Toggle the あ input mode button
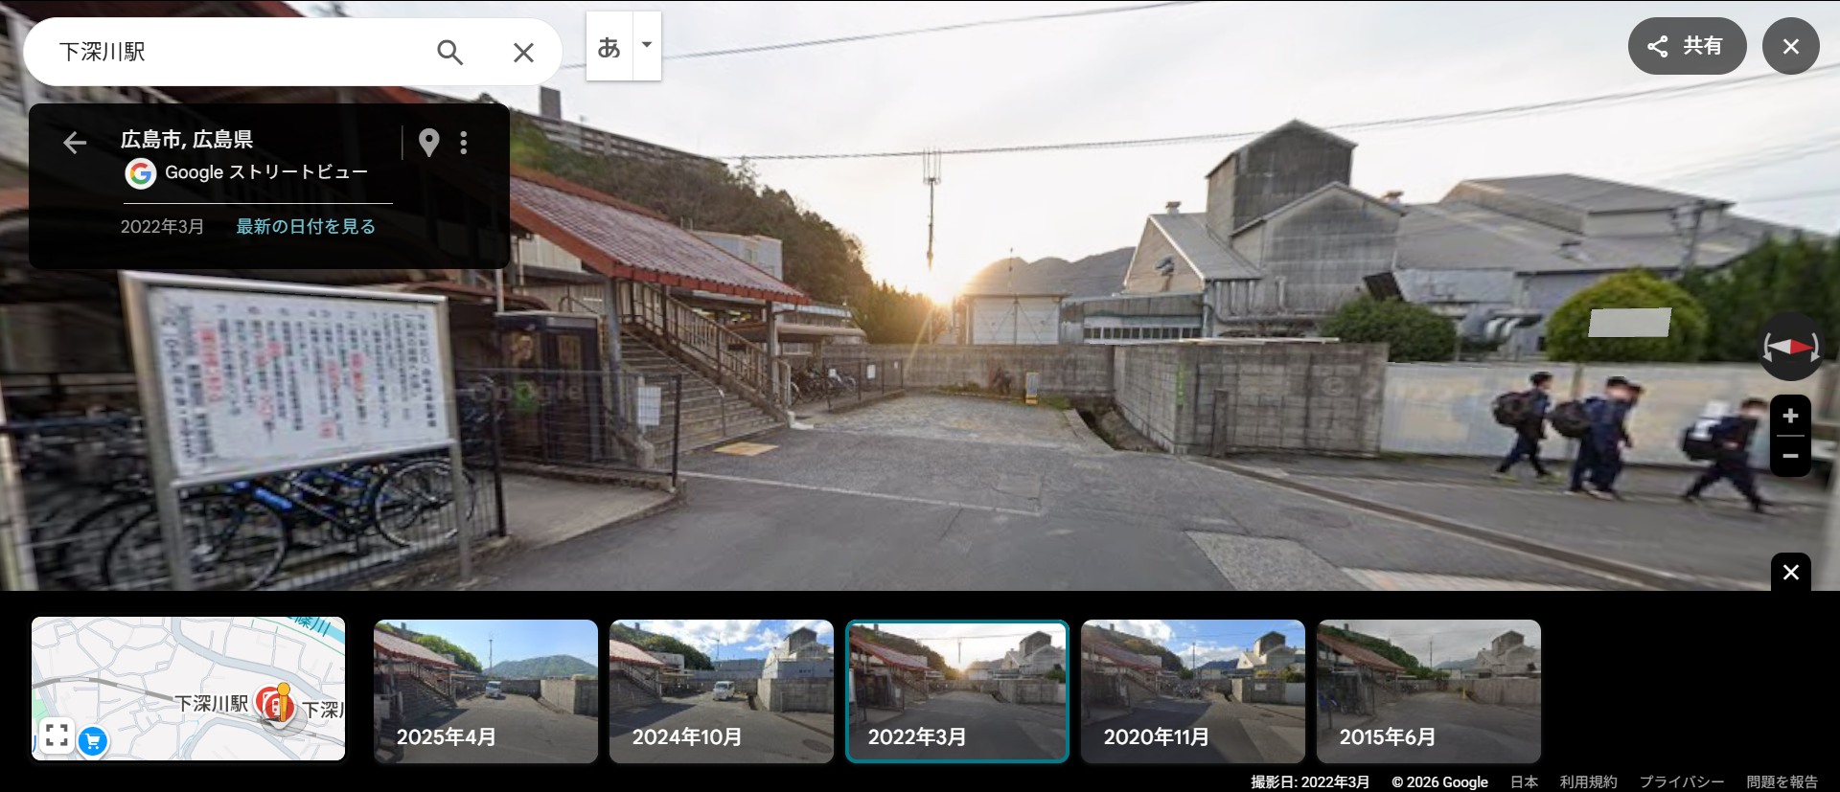This screenshot has width=1840, height=792. click(609, 46)
